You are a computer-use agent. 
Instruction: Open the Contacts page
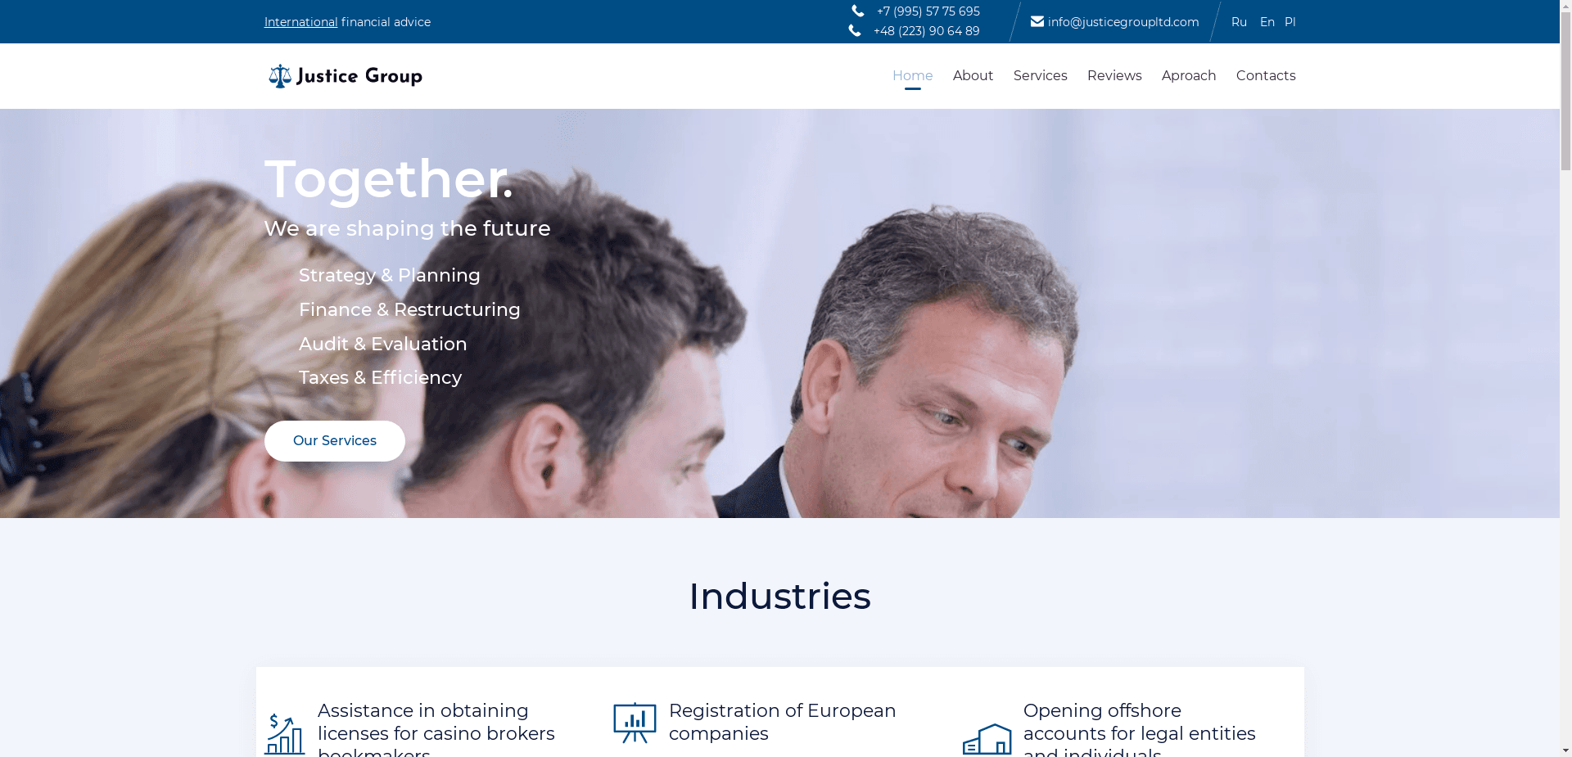[x=1266, y=75]
